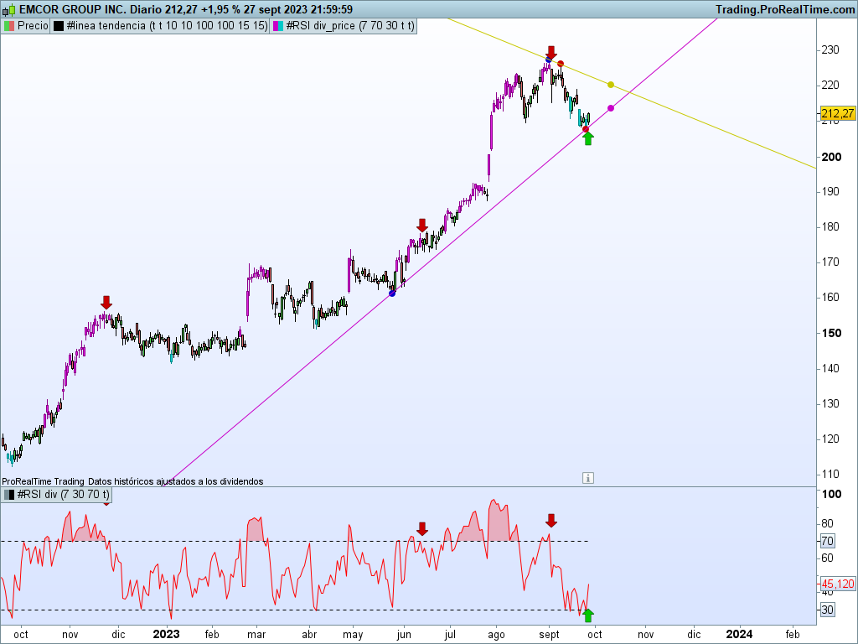Click the 'mar' label on the time axis
Screen dimensions: 858x644
[256, 635]
